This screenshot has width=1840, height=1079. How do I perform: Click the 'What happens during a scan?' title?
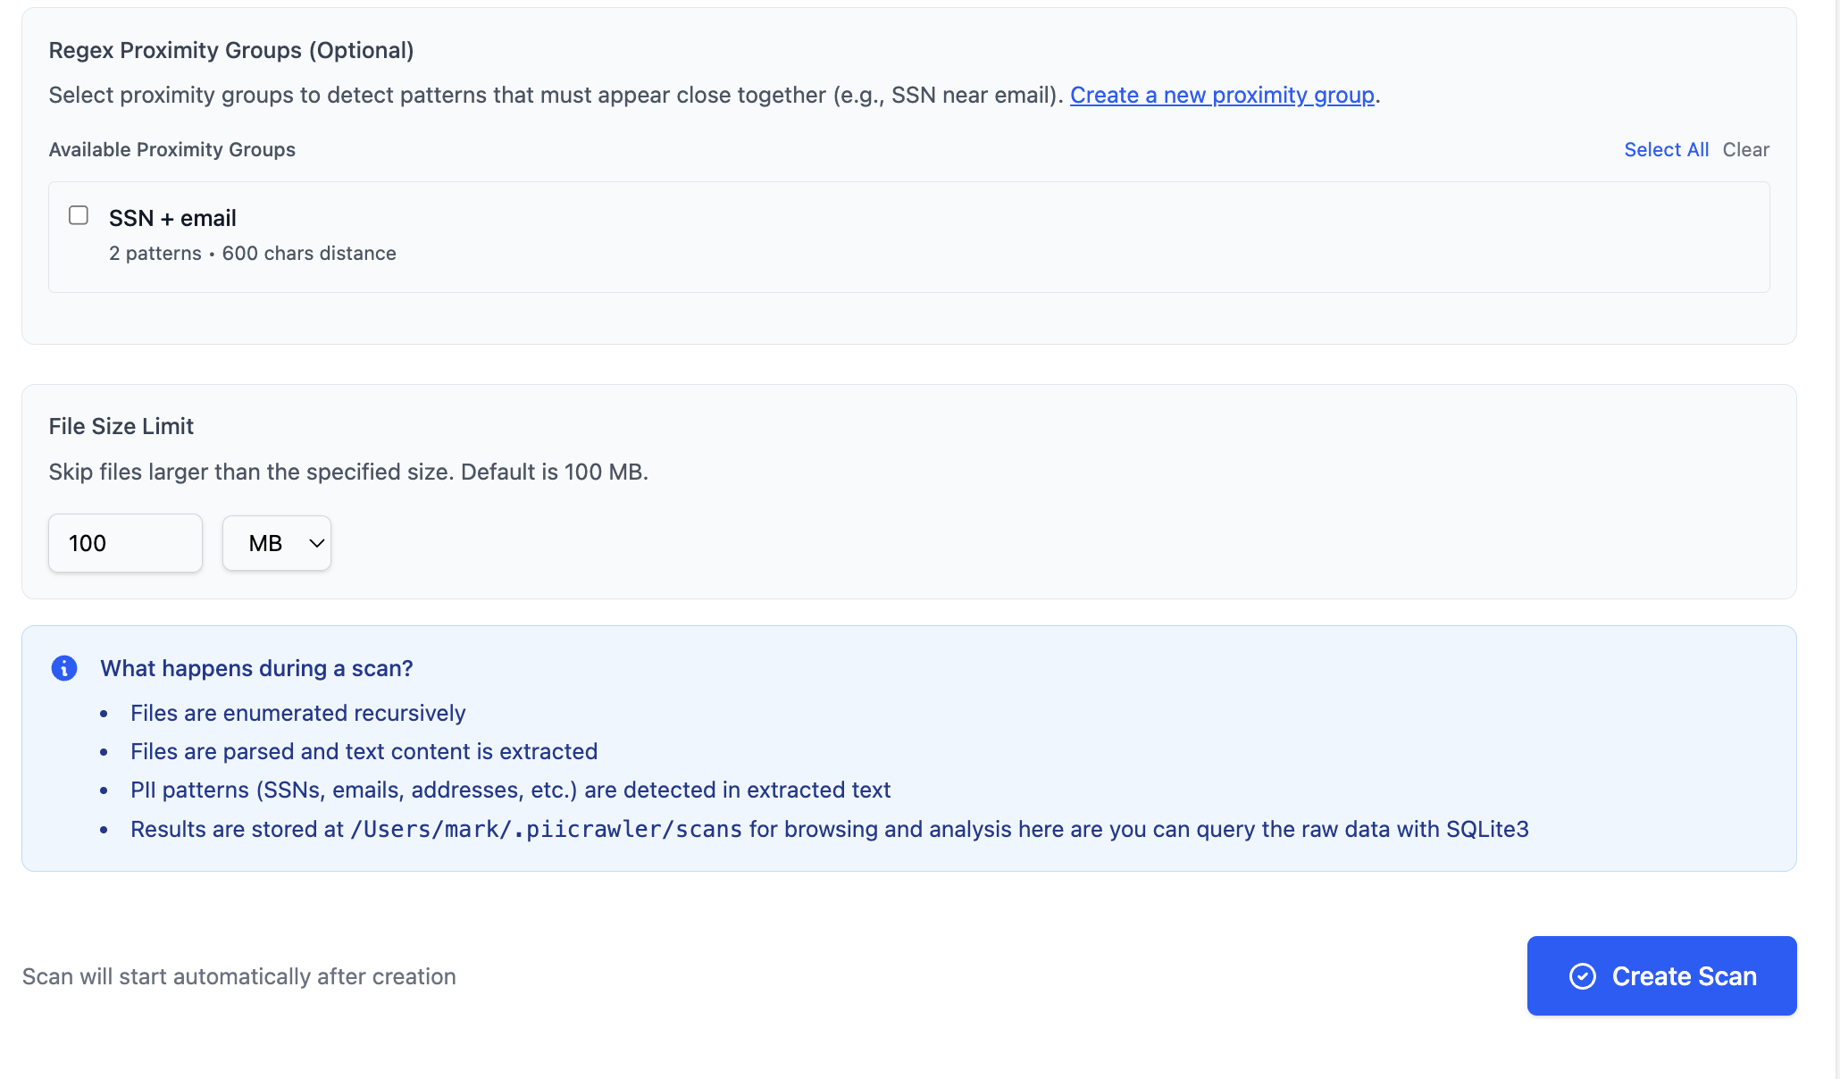(x=256, y=668)
